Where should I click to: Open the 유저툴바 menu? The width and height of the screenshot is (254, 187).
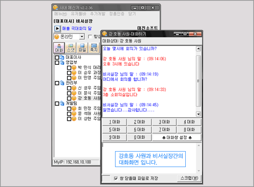(x=79, y=14)
